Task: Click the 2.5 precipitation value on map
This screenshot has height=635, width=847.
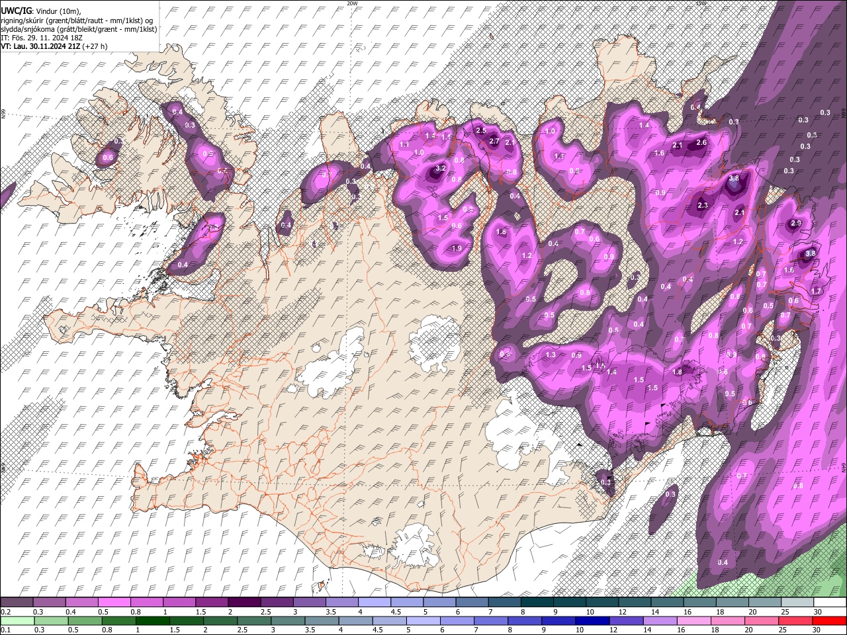Action: (x=481, y=130)
